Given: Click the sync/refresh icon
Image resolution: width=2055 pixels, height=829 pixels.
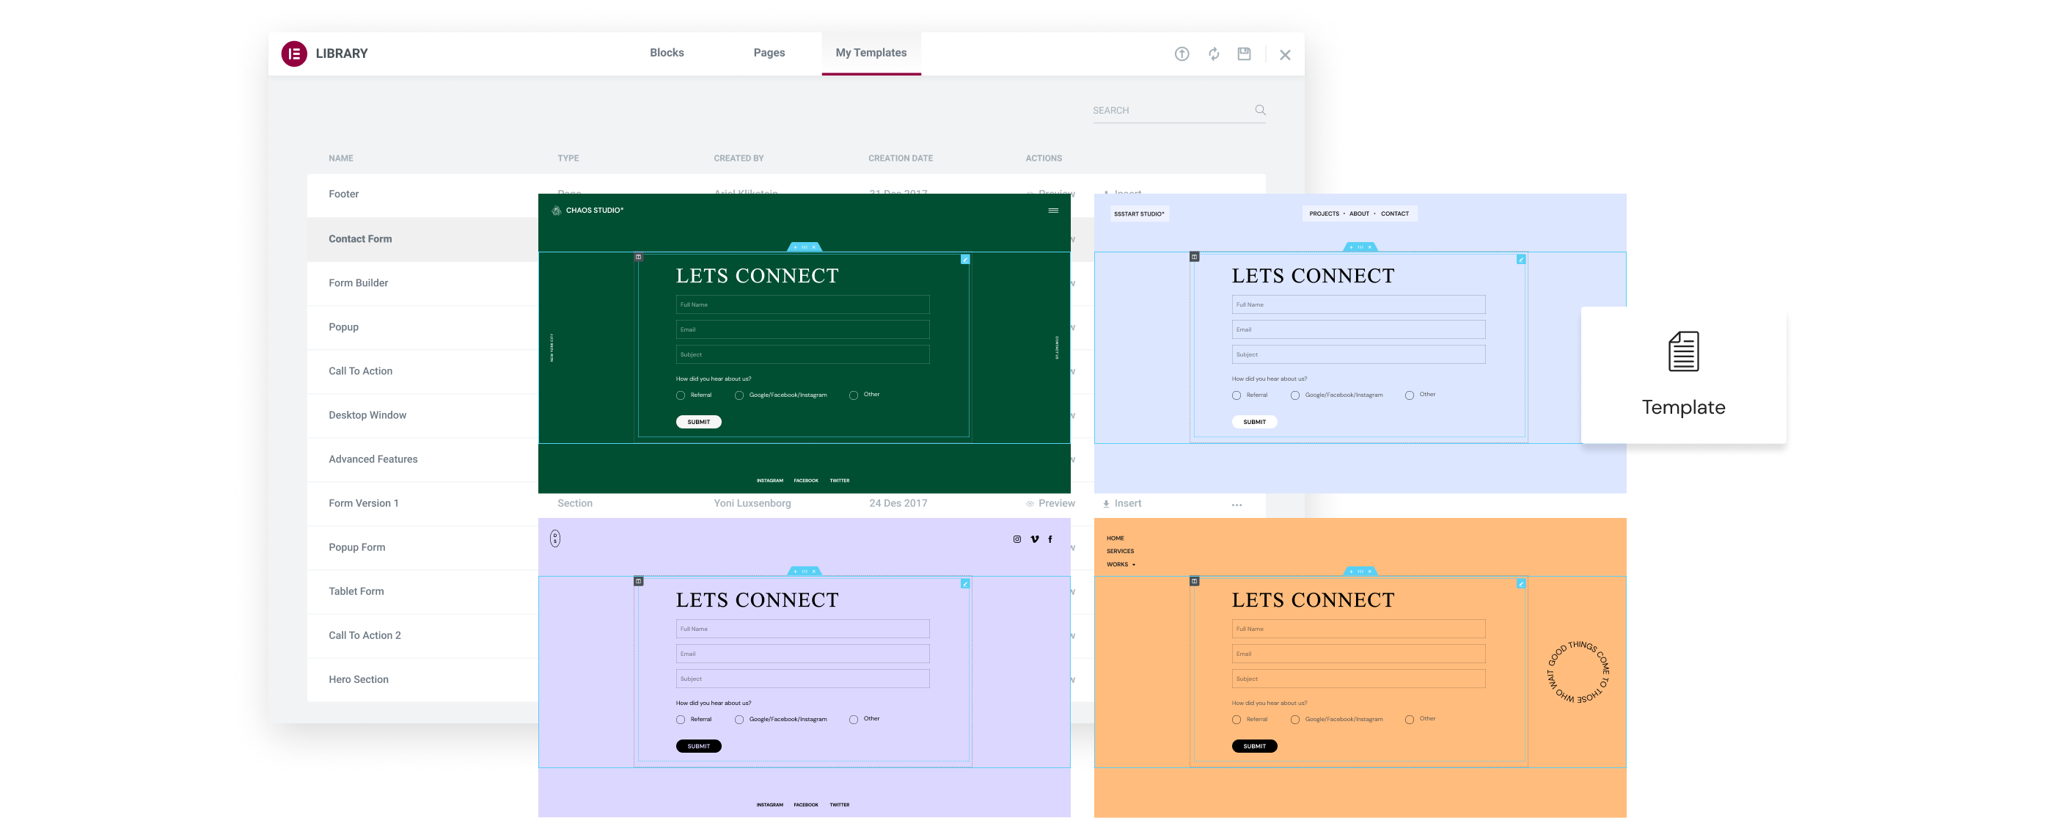Looking at the screenshot, I should [1214, 53].
